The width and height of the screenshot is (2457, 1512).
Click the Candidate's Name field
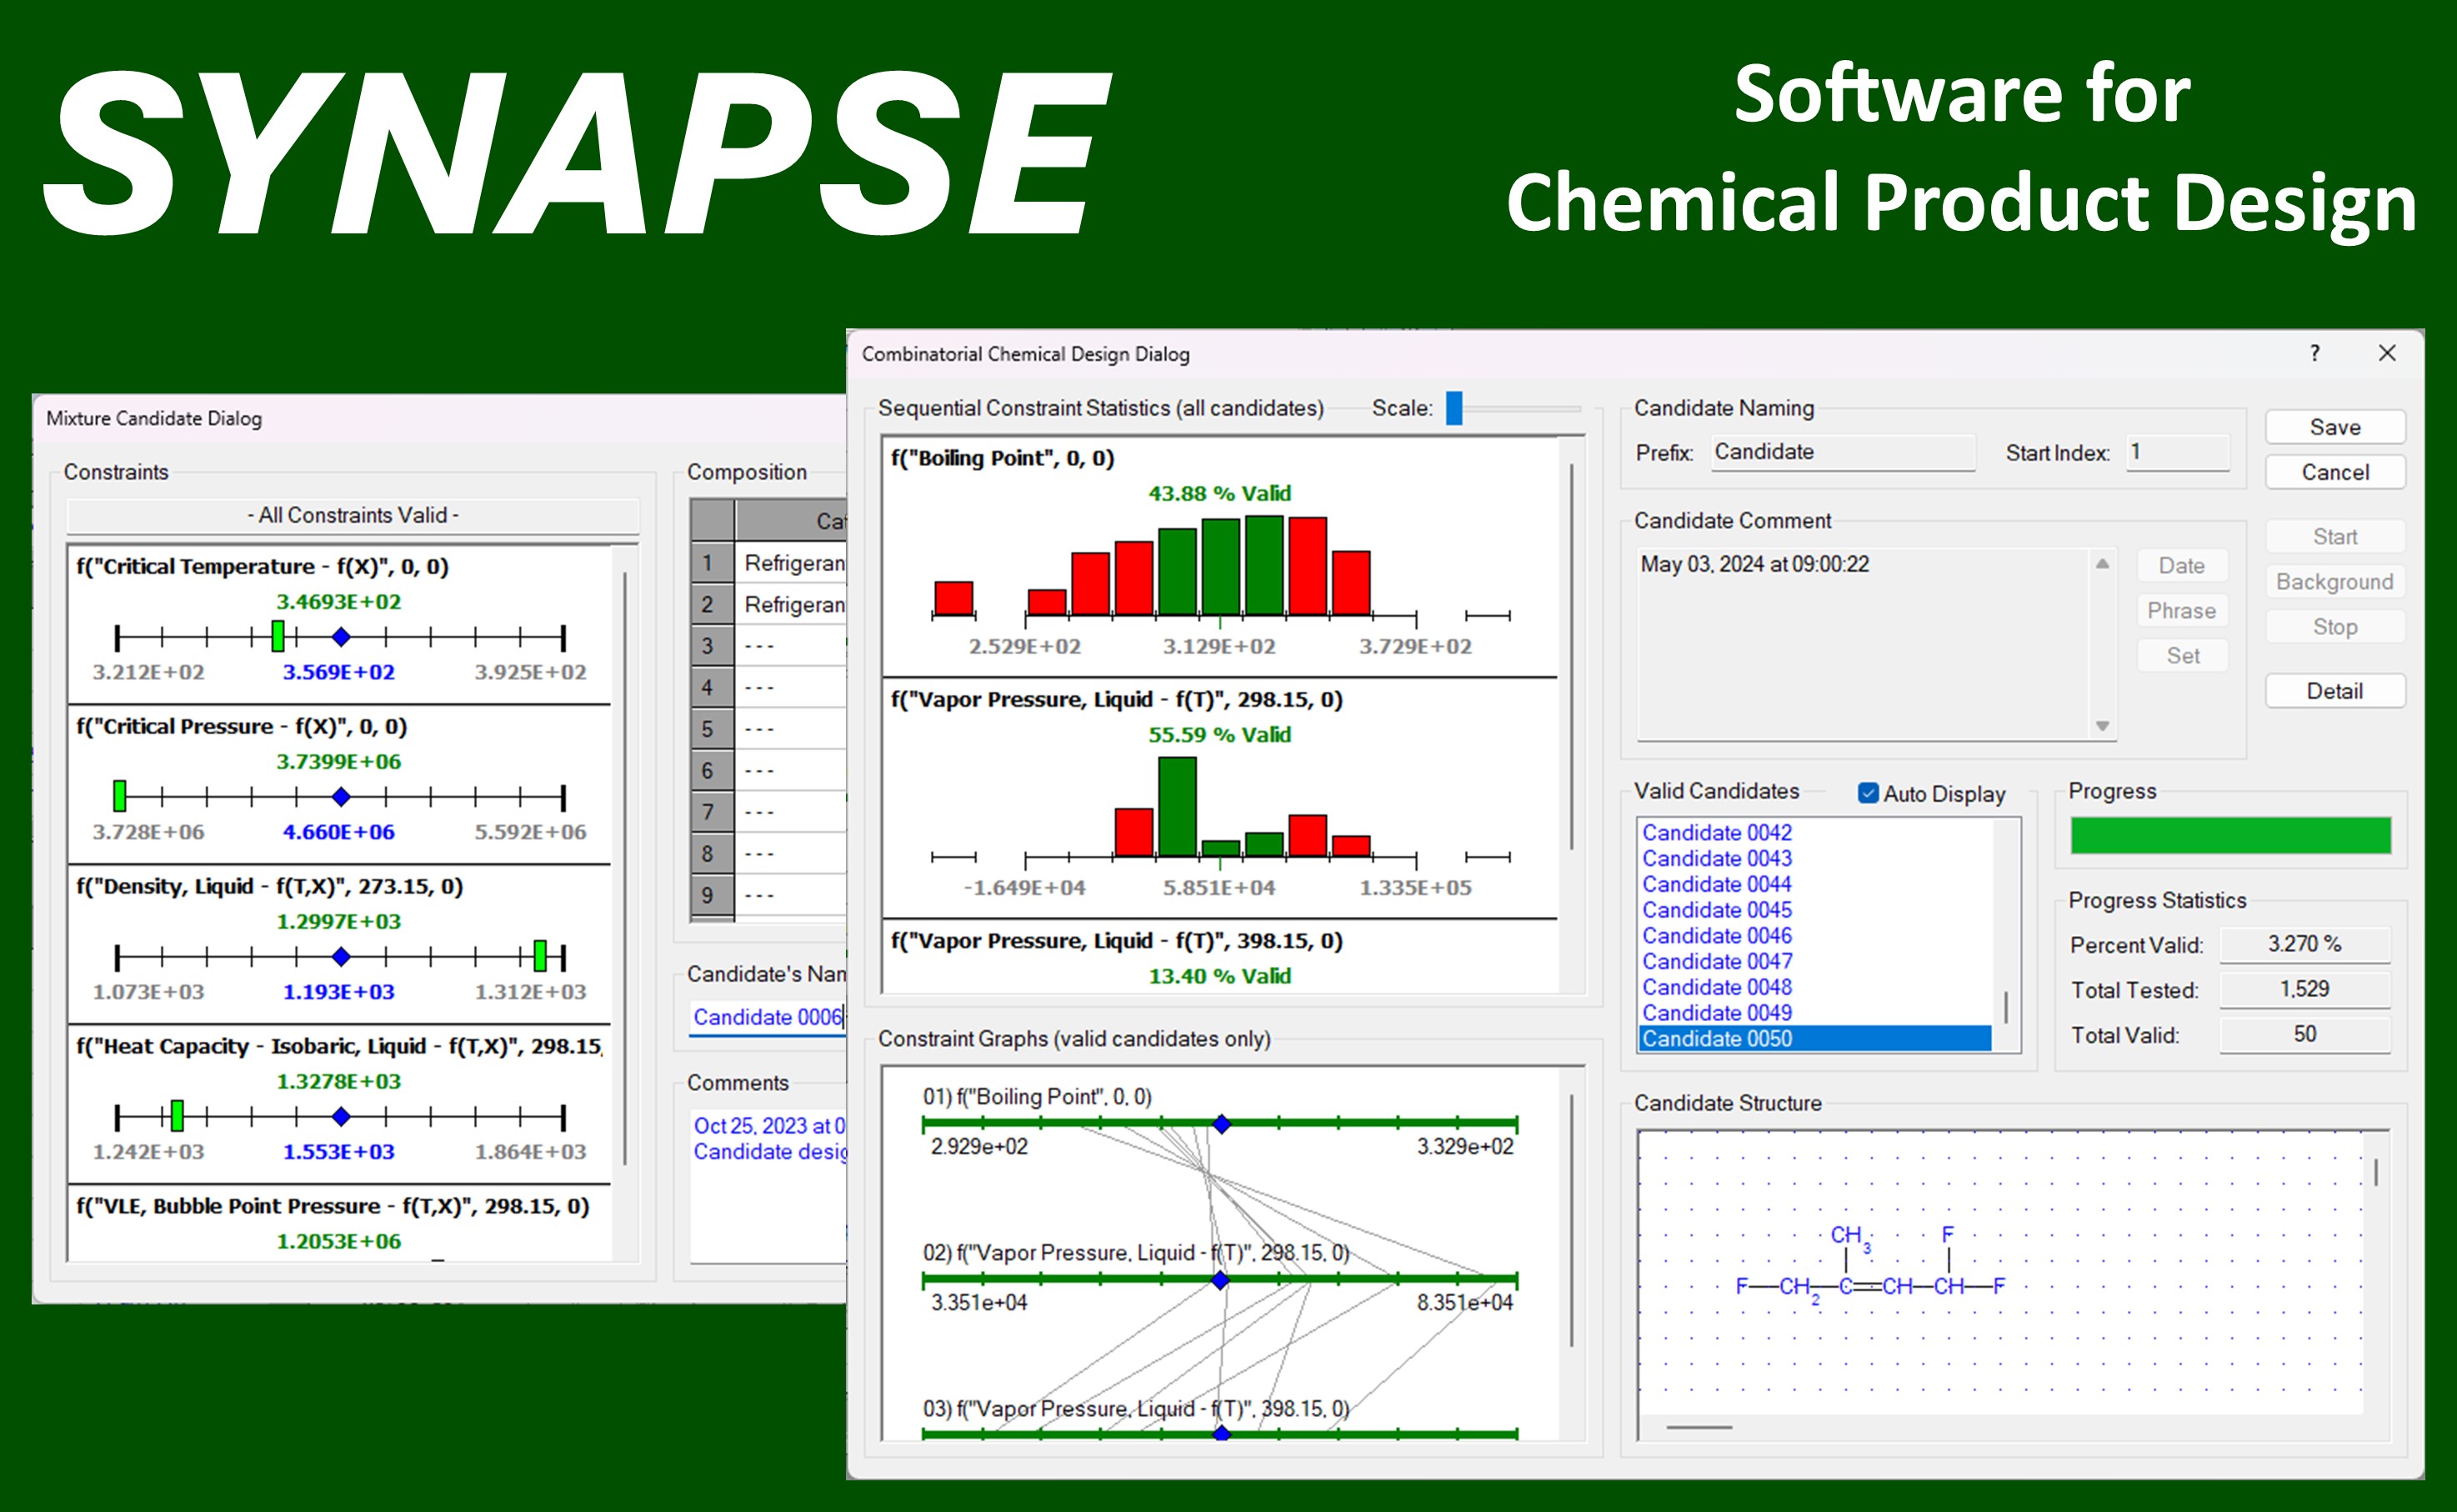(768, 1017)
